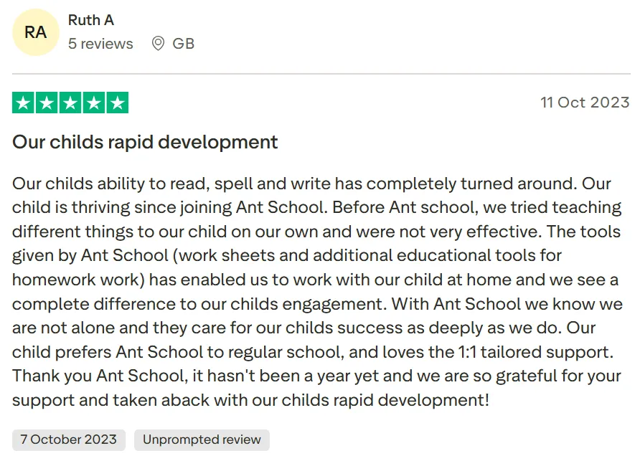This screenshot has height=461, width=640.
Task: Click the opening line about ability to read
Action: [x=294, y=184]
